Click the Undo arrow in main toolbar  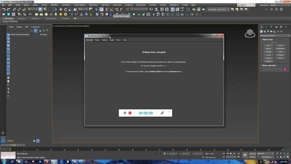(4, 9)
